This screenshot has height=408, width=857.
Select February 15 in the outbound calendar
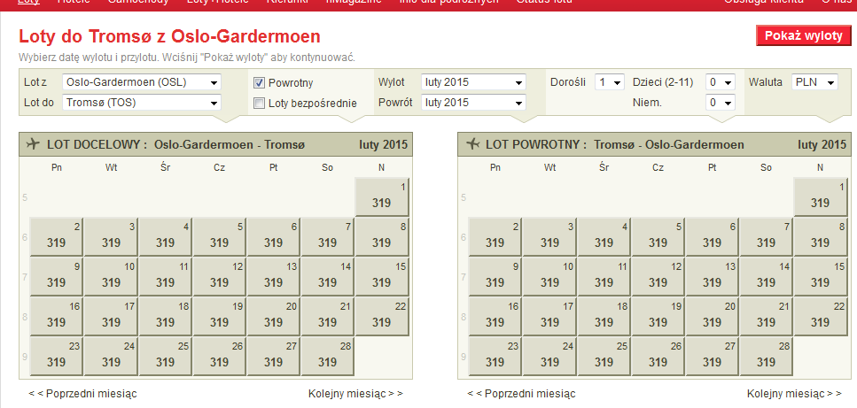tap(381, 276)
